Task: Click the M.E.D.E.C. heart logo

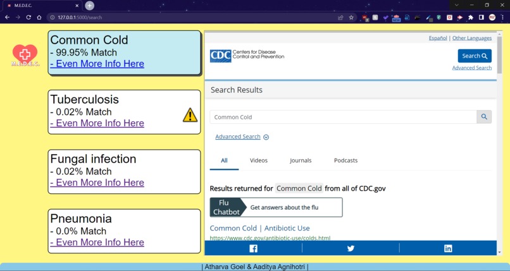Action: tap(25, 55)
